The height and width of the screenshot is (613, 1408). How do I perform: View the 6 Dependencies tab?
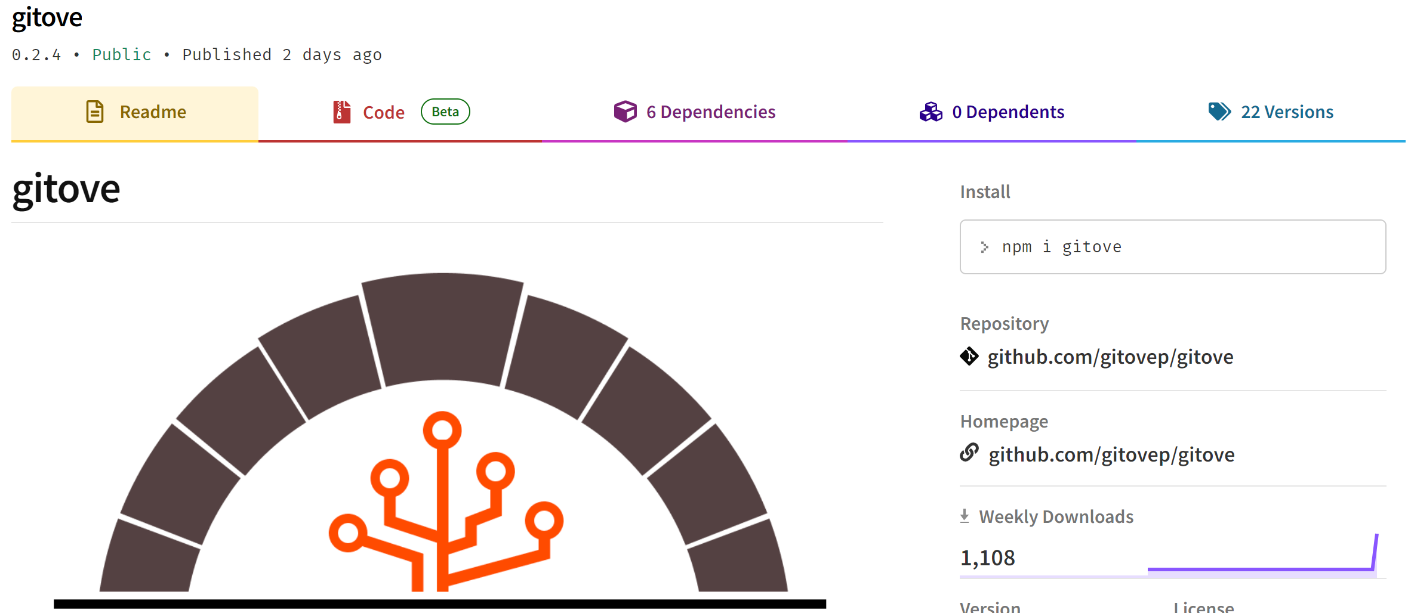click(x=695, y=113)
